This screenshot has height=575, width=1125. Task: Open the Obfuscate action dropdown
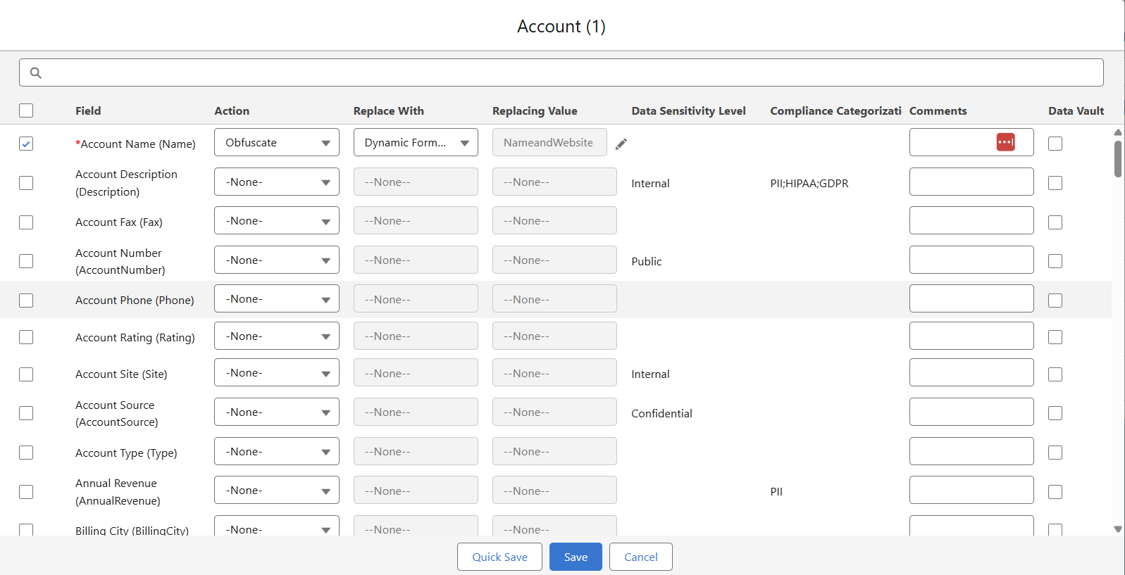(x=276, y=143)
